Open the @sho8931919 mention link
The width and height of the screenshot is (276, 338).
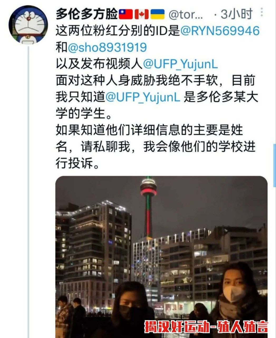coord(107,48)
